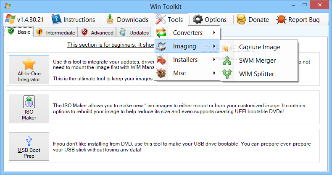Click the Options gear icon

tap(198, 19)
